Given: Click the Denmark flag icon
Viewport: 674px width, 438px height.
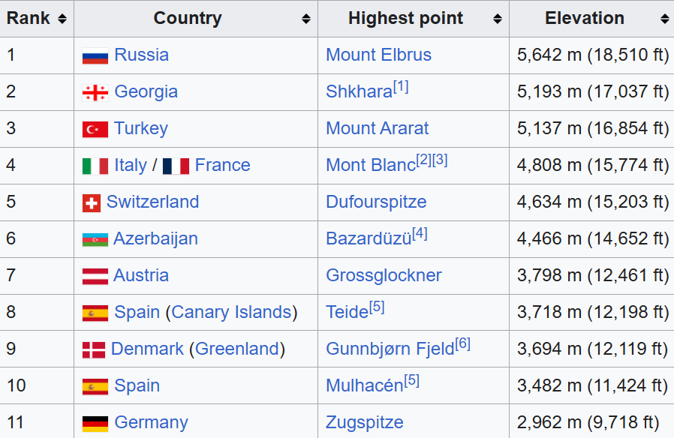Looking at the screenshot, I should coord(94,349).
